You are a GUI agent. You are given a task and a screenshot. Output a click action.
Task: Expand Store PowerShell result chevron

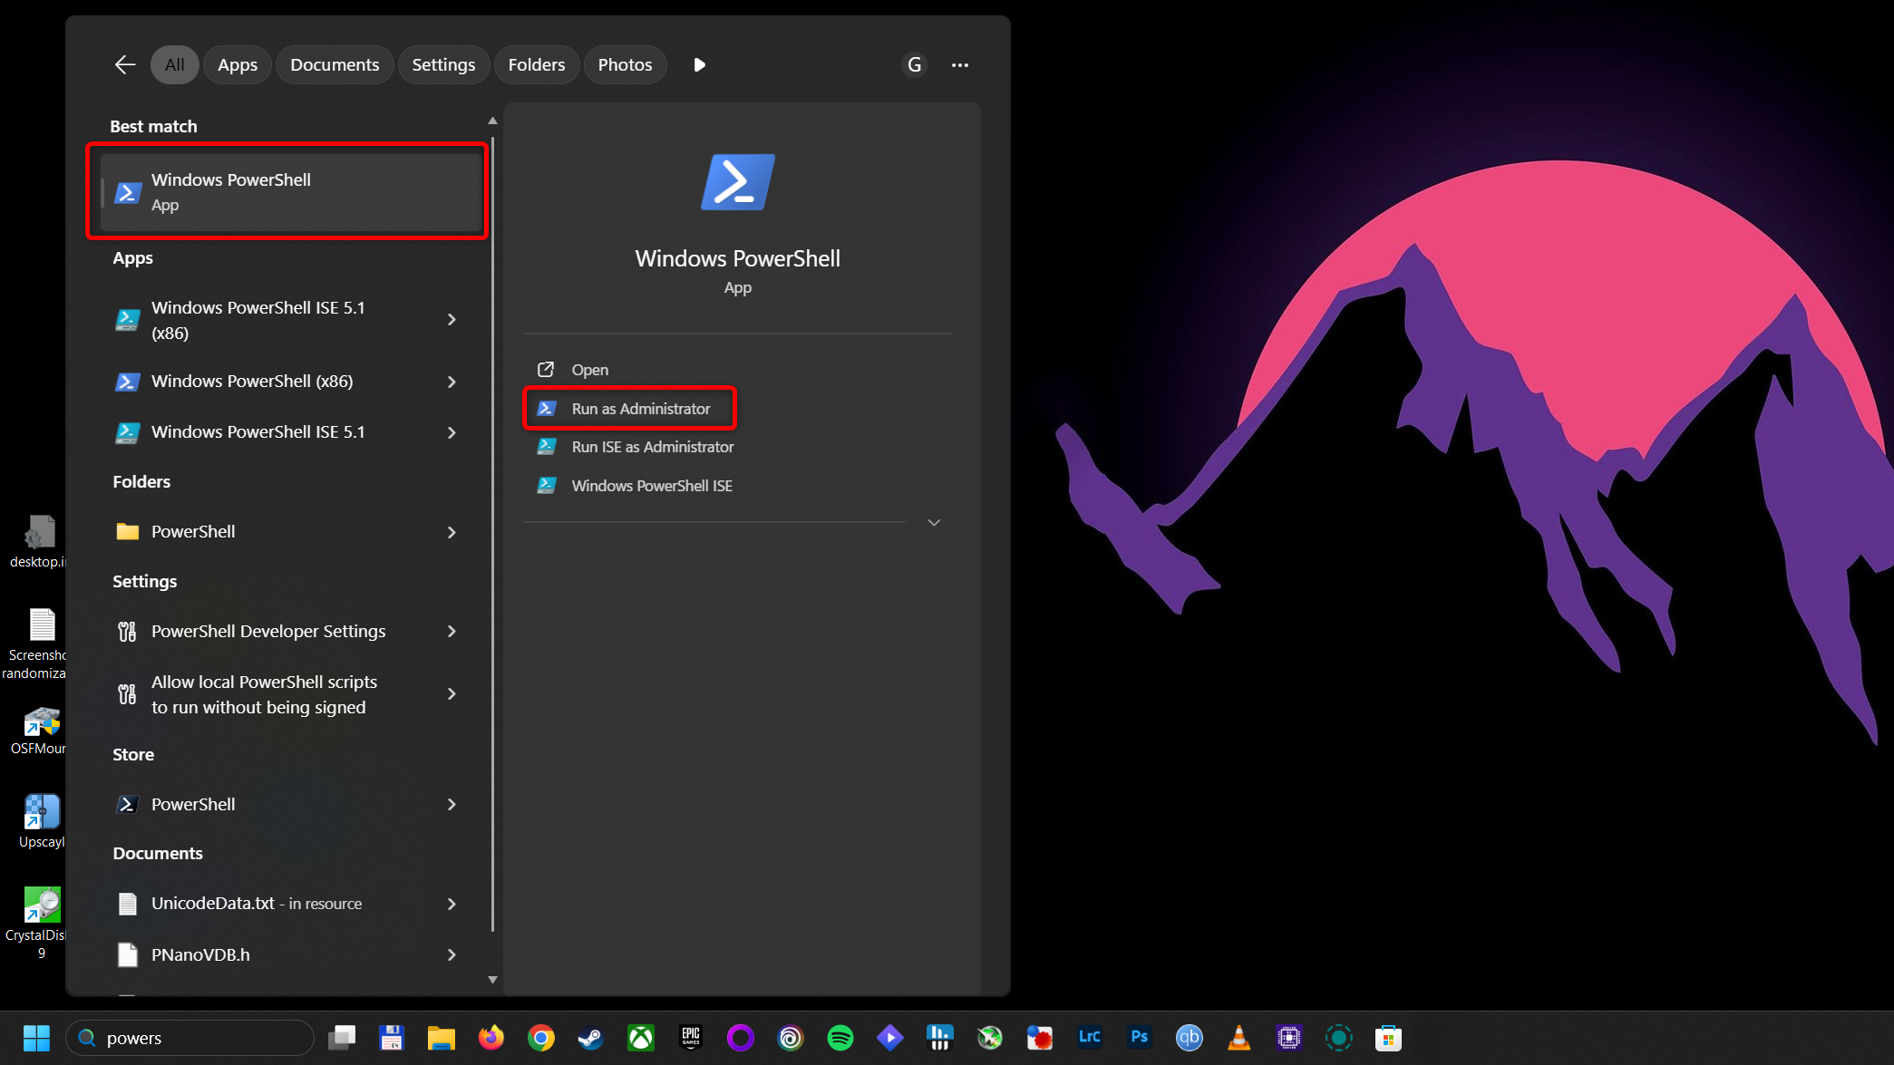point(452,804)
